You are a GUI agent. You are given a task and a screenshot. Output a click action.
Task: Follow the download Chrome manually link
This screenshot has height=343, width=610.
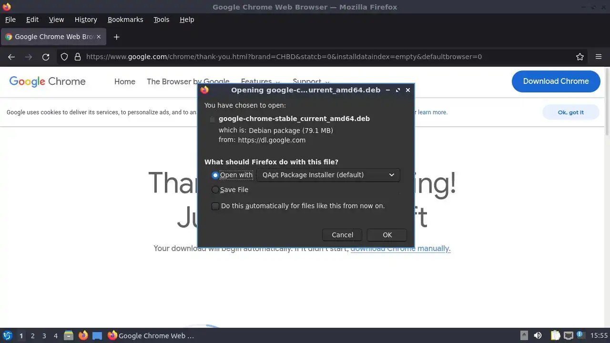click(x=400, y=248)
